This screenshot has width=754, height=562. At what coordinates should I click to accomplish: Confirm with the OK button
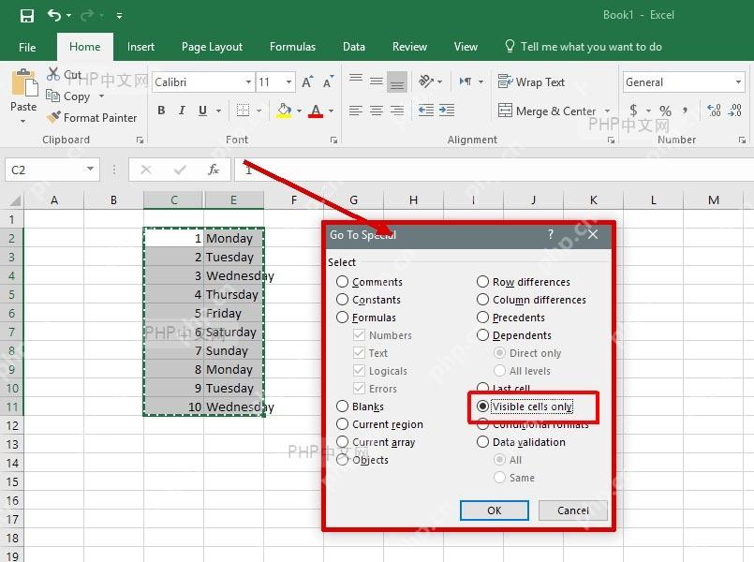pyautogui.click(x=495, y=510)
